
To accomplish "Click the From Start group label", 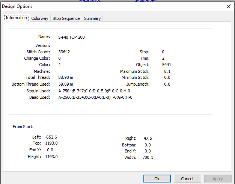I will 23,127.
